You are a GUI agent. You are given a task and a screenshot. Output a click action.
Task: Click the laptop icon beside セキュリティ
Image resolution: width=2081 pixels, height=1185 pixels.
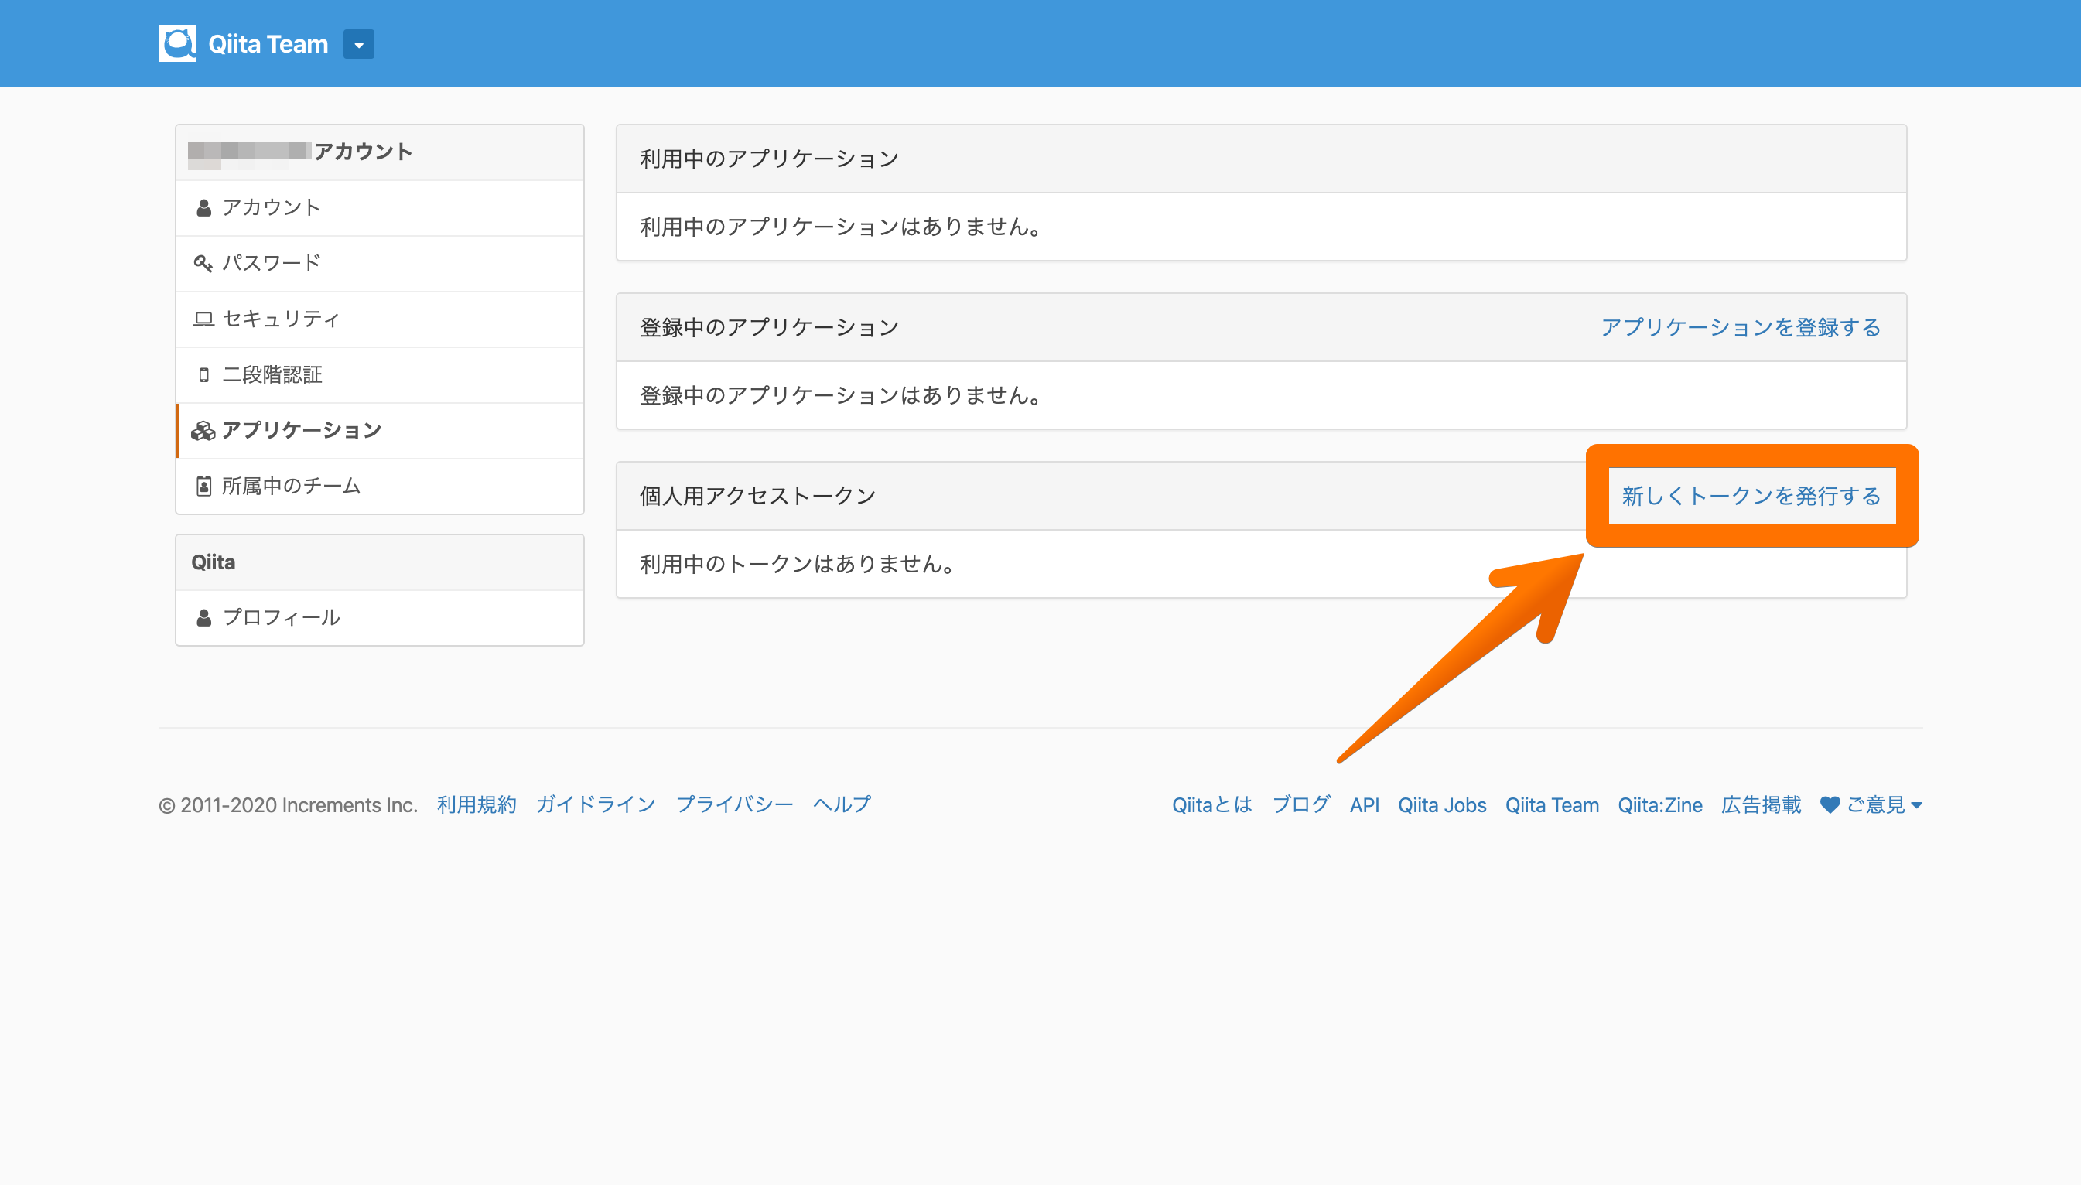coord(203,319)
